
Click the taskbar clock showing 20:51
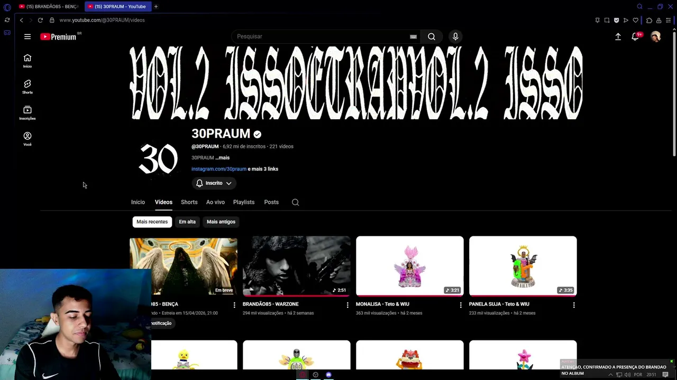pyautogui.click(x=651, y=375)
